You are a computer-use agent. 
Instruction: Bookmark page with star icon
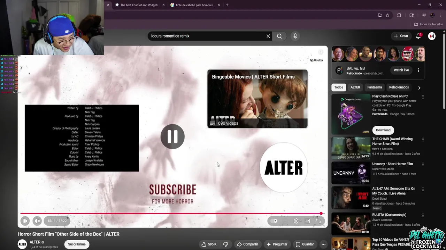387,15
